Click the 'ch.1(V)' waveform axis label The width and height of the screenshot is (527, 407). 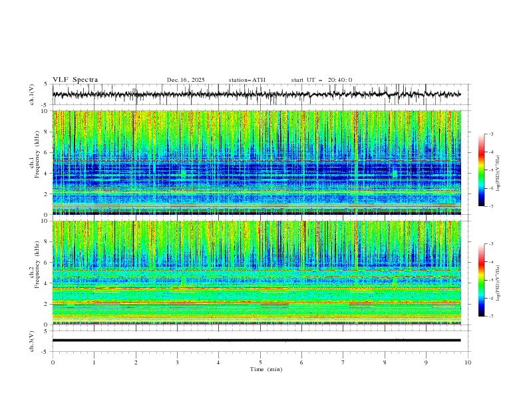(x=32, y=94)
